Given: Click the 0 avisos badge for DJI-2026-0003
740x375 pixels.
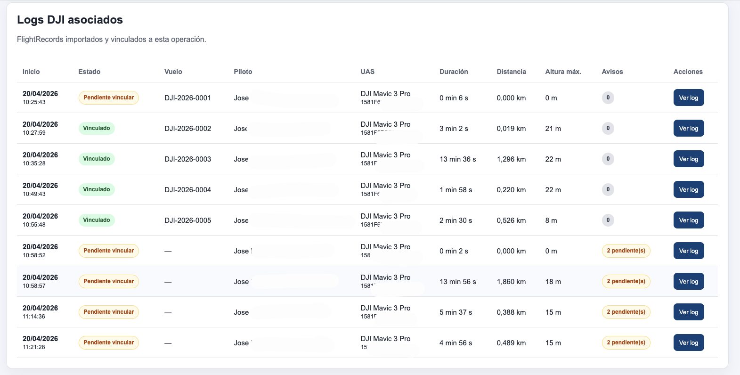Looking at the screenshot, I should (x=608, y=159).
